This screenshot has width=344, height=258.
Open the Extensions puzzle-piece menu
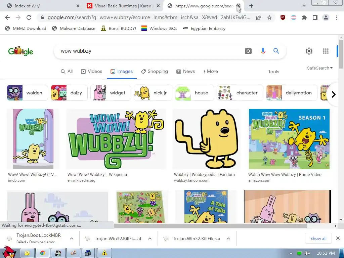pos(304,17)
